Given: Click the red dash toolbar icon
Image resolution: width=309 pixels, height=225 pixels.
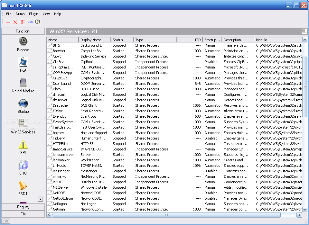Looking at the screenshot, I should click(8, 22).
